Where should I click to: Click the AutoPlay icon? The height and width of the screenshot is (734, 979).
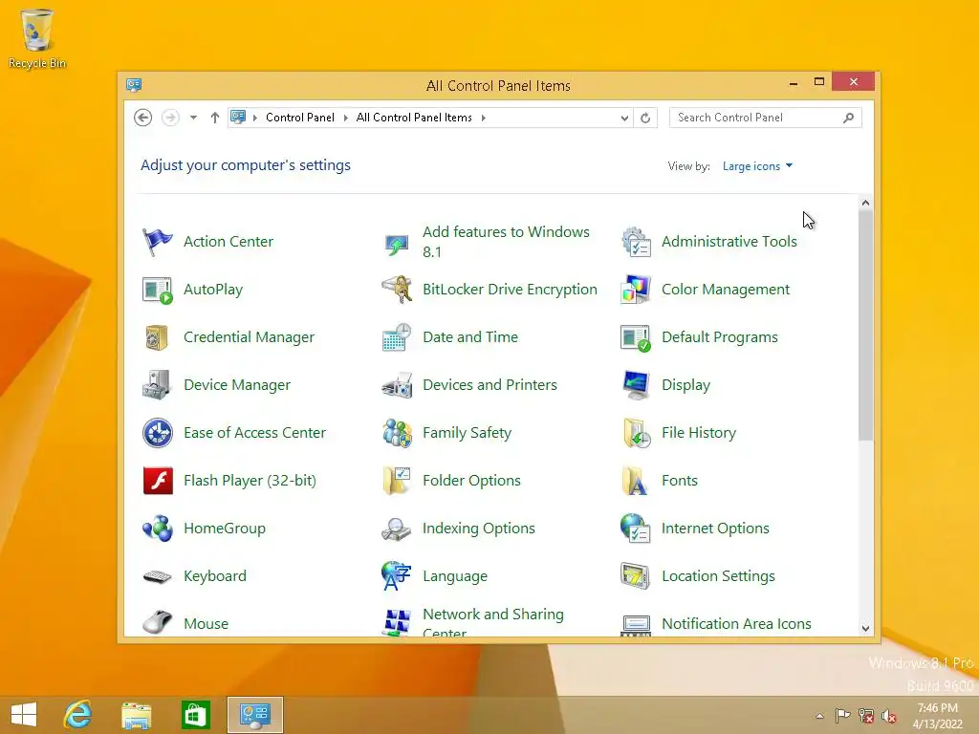(x=158, y=290)
